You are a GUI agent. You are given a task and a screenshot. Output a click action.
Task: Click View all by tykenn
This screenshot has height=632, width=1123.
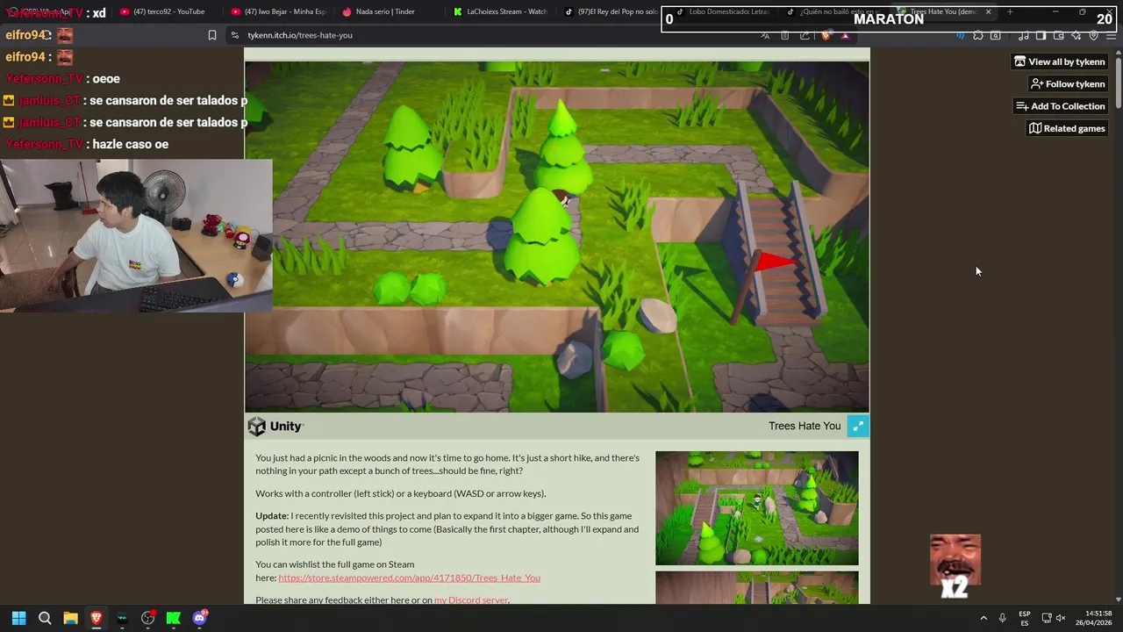point(1059,61)
